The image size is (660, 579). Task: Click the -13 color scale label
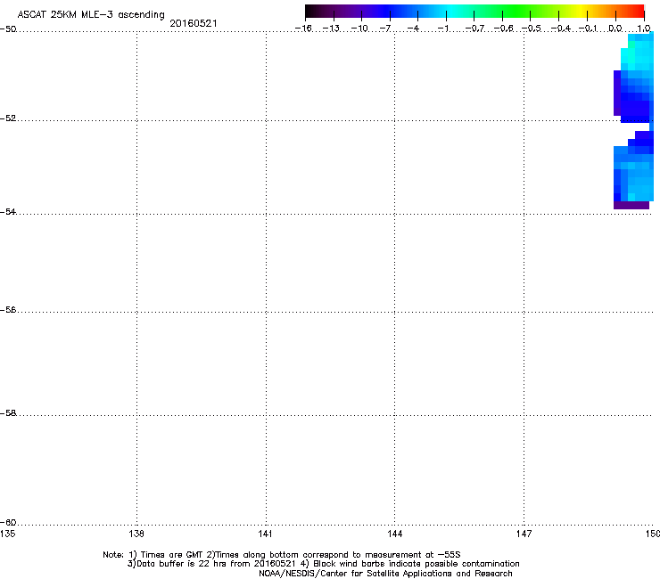coord(331,29)
